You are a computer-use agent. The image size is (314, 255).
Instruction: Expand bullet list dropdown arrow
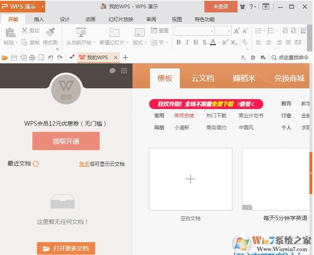[264, 31]
